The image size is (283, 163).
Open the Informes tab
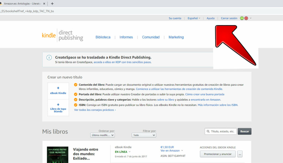pos(126,37)
